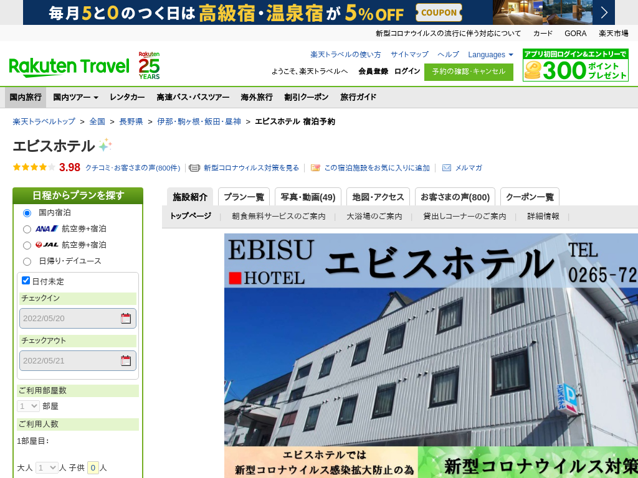The image size is (638, 478).
Task: Click the 会員登録 link
Action: tap(373, 71)
